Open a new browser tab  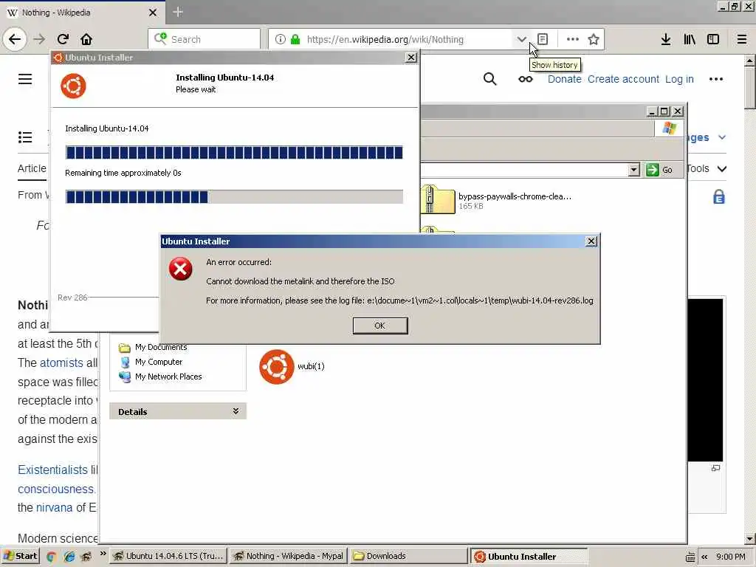pos(177,12)
